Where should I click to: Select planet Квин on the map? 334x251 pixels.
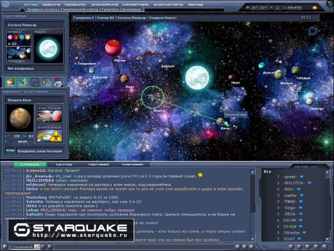coord(220,121)
